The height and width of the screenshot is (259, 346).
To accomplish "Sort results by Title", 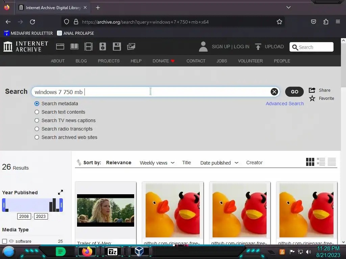I will 187,163.
